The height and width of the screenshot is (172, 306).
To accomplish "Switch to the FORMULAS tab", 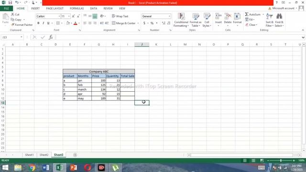I will [x=76, y=9].
